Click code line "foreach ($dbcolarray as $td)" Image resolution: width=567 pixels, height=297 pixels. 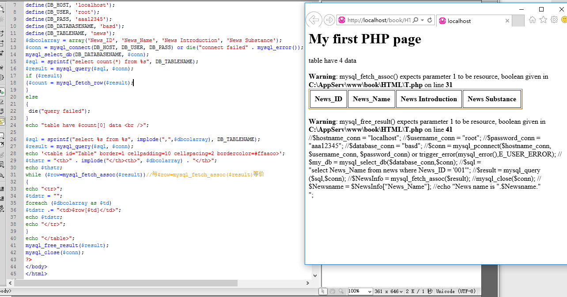68,203
